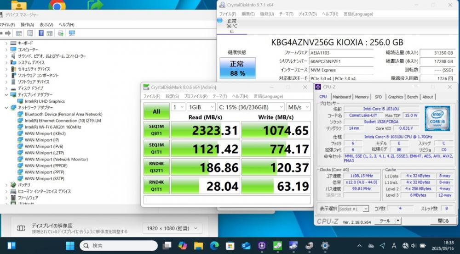Open the ツール dropdown arrow in CPU-Z

(398, 221)
